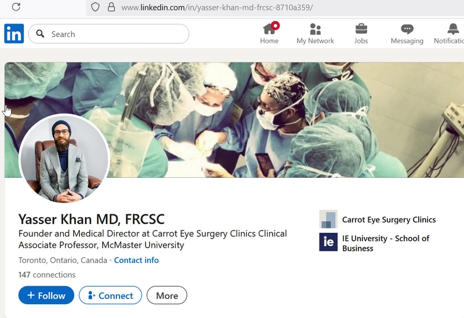464x318 pixels.
Task: Click the Carrot Eye Surgery Clinics logo
Action: tap(328, 220)
